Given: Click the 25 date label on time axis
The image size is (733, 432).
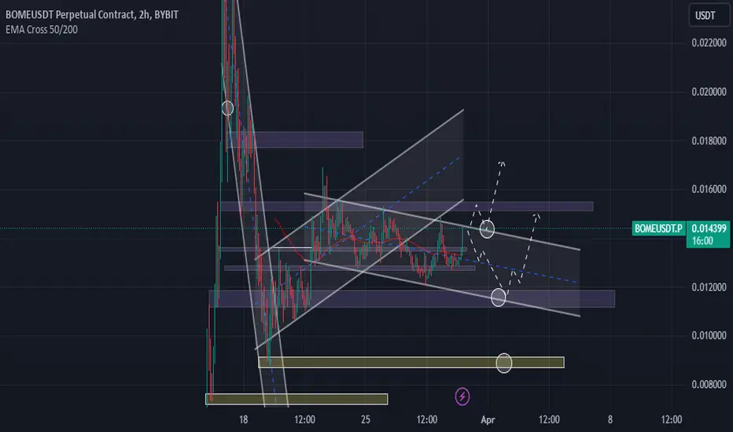Looking at the screenshot, I should tap(366, 419).
